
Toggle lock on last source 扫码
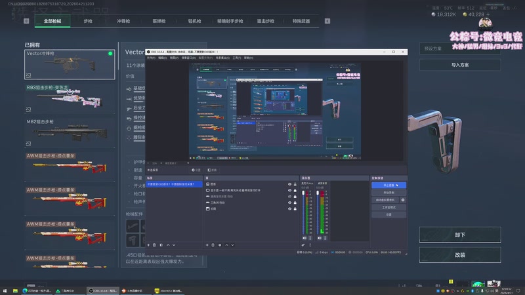point(295,208)
